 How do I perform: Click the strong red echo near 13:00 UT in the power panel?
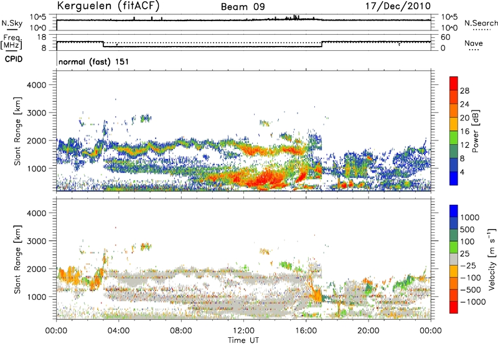click(267, 179)
